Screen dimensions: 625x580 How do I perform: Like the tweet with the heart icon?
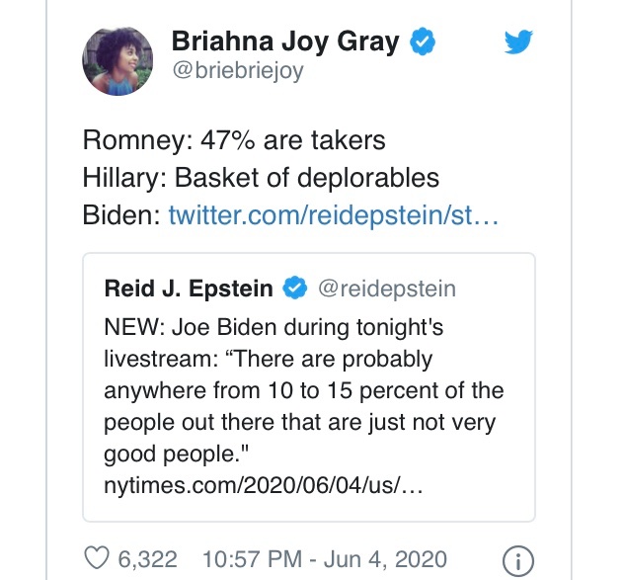[x=97, y=558]
